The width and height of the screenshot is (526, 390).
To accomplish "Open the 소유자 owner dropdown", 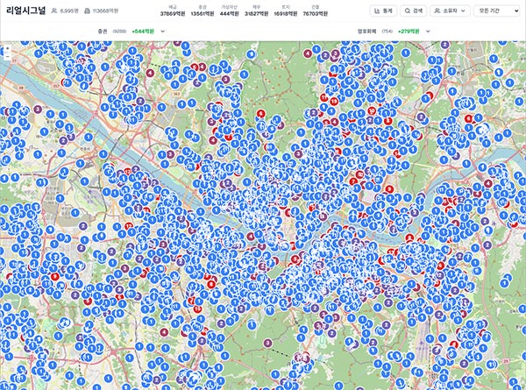I will (448, 11).
